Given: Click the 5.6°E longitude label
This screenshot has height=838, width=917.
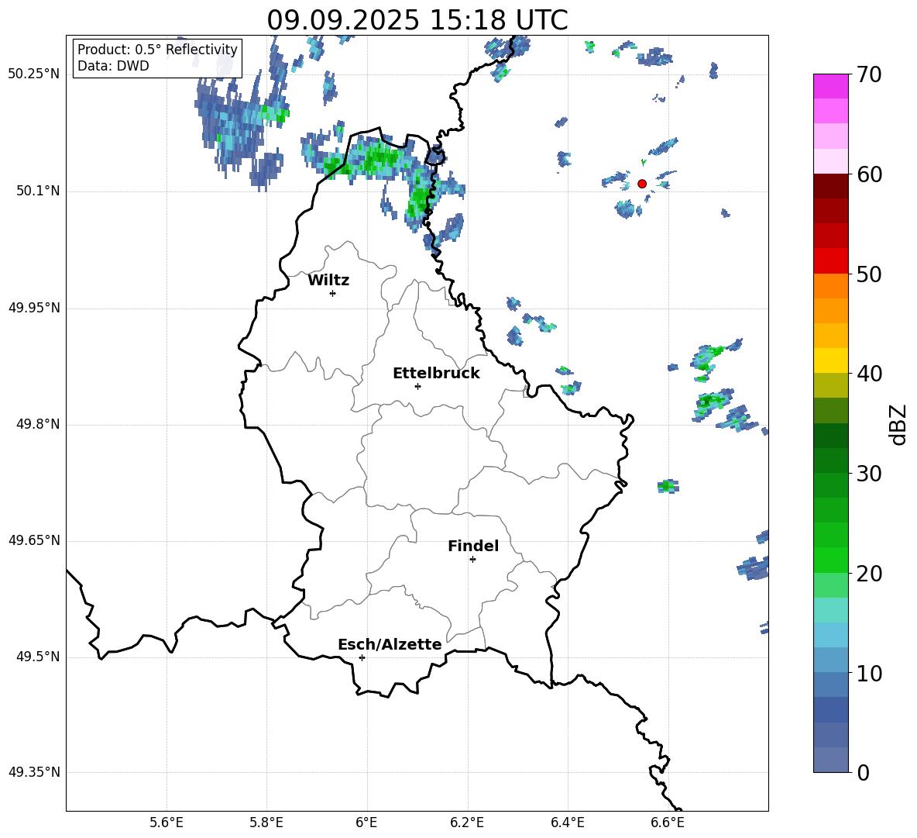Looking at the screenshot, I should pyautogui.click(x=167, y=822).
